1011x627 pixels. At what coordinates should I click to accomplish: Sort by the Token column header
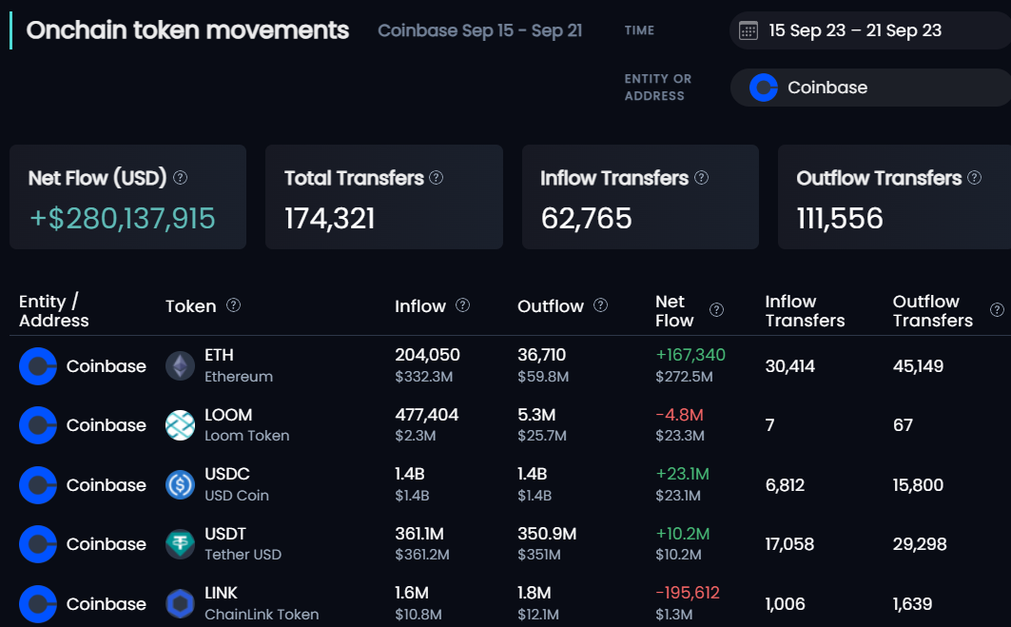[x=191, y=305]
